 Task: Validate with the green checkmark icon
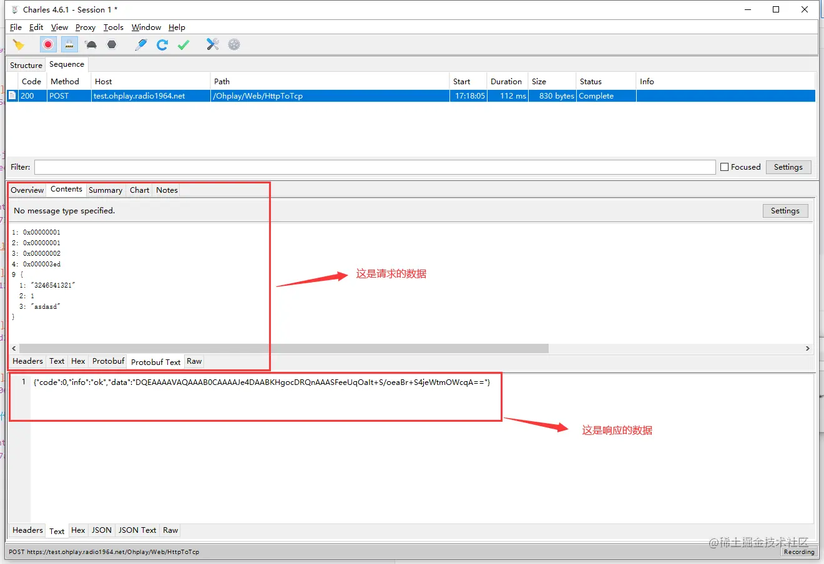(x=184, y=45)
